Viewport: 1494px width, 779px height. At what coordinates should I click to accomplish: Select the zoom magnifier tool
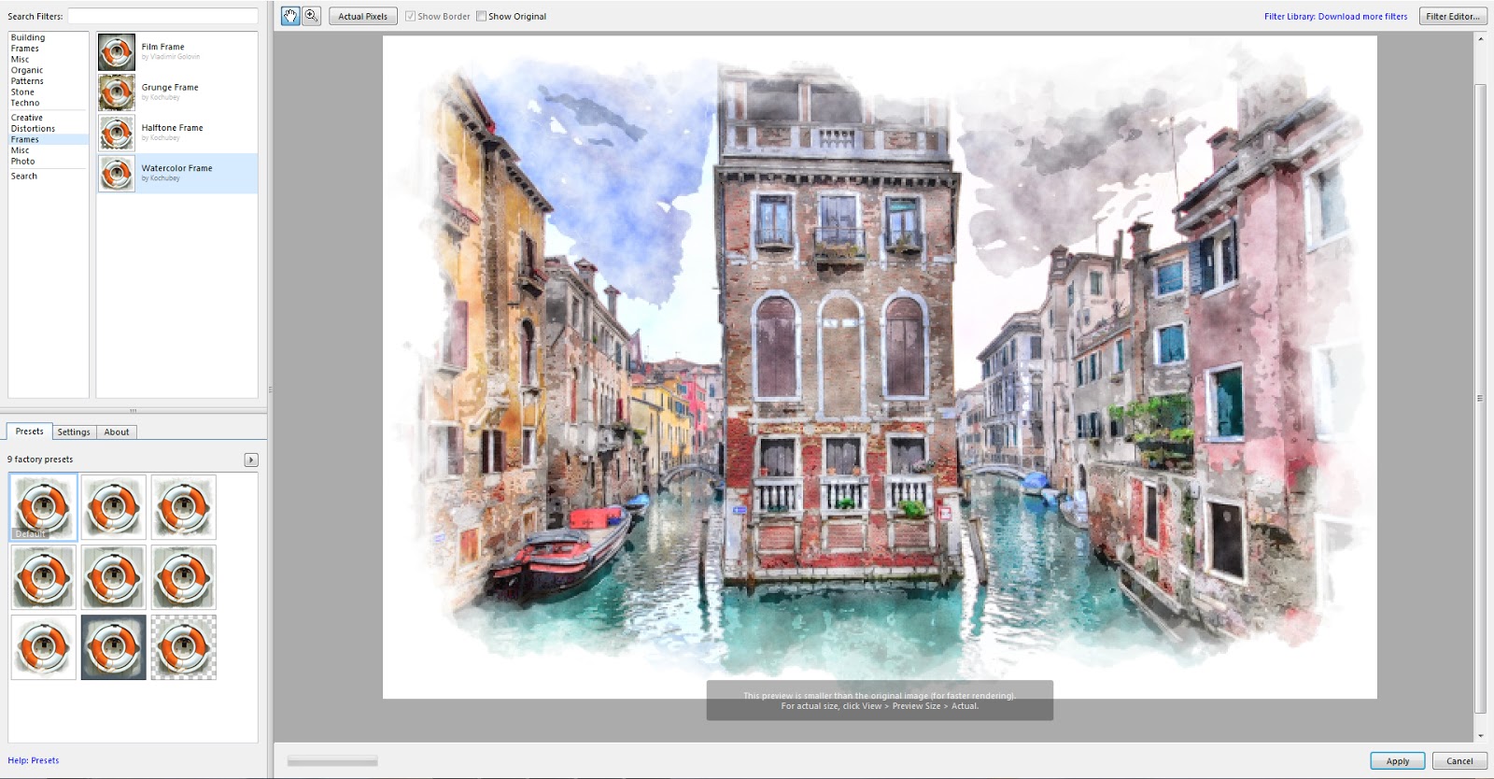coord(312,16)
